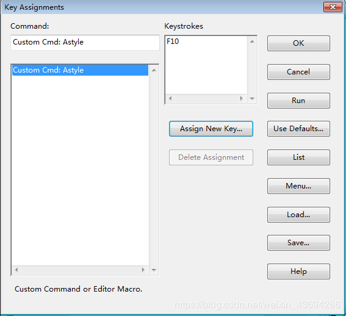Select the F10 keystroke entry
This screenshot has width=346, height=316.
click(x=206, y=41)
